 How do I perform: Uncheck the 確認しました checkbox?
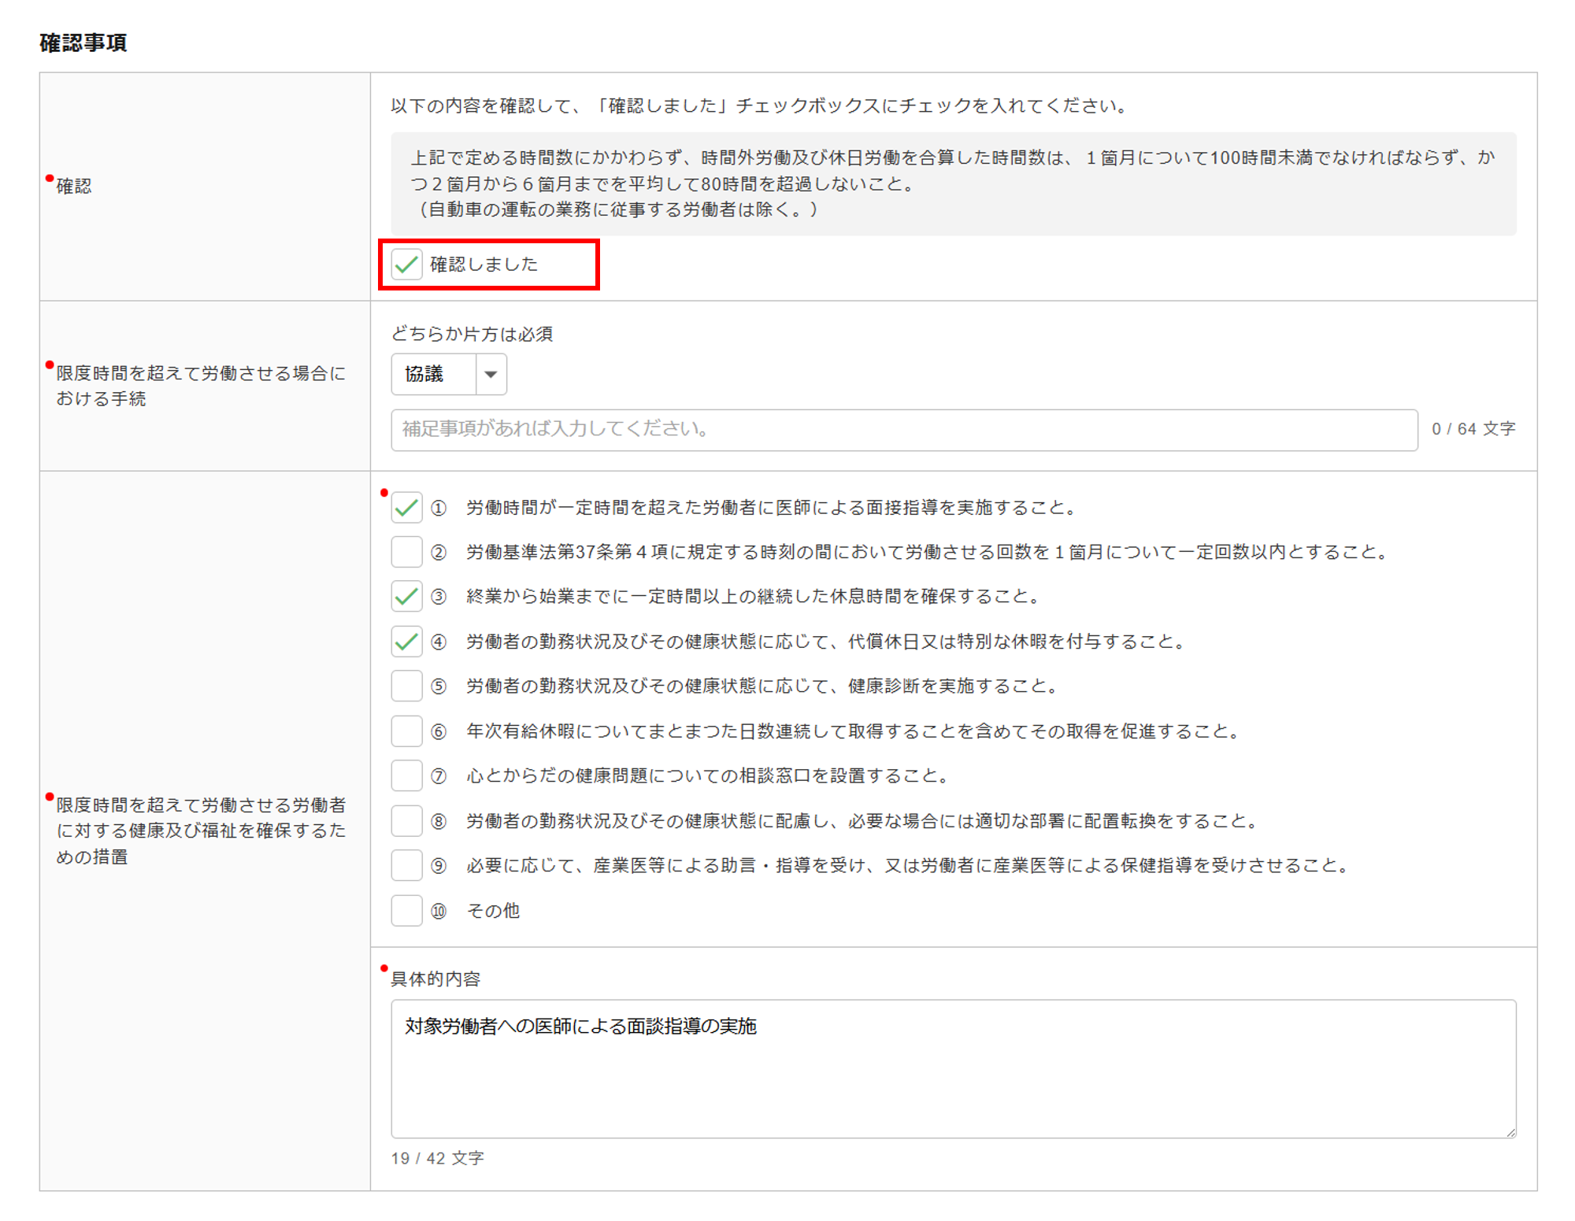click(406, 265)
